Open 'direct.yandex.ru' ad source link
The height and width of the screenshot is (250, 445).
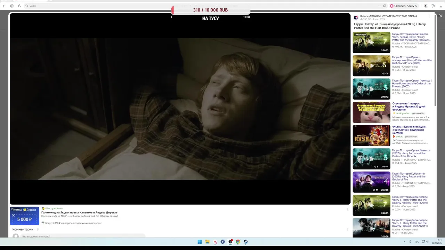(x=54, y=208)
